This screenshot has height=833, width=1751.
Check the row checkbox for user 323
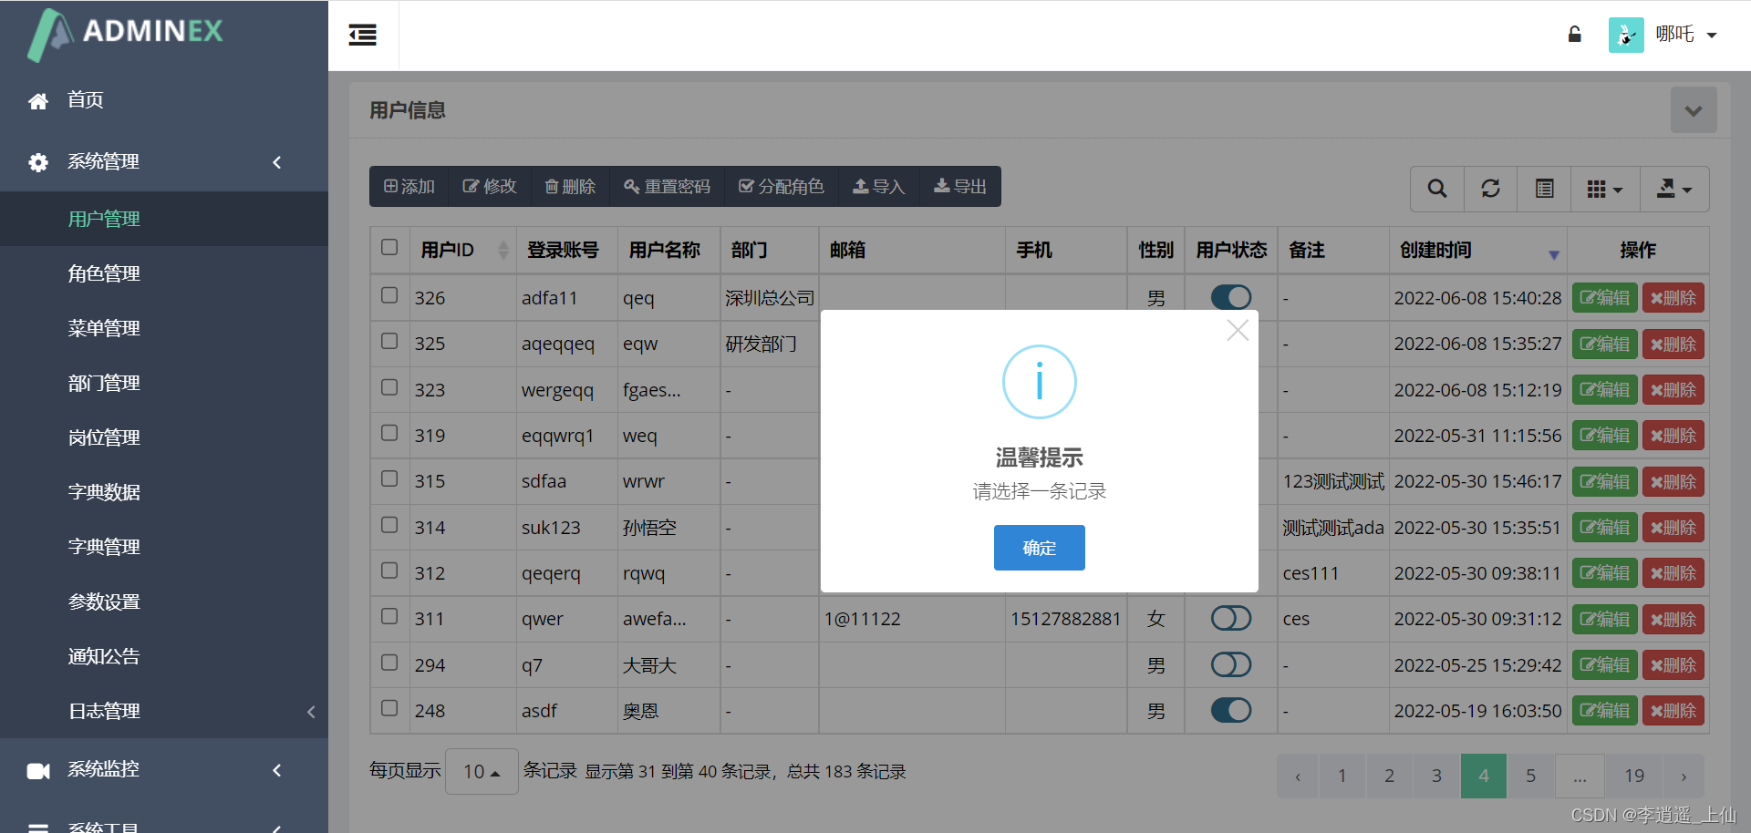[x=389, y=387]
